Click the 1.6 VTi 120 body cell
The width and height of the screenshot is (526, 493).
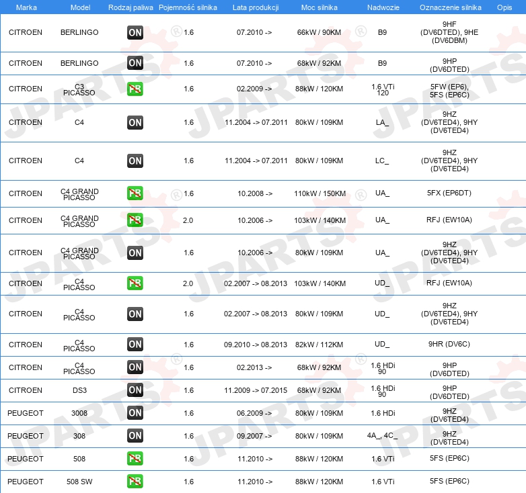(383, 90)
